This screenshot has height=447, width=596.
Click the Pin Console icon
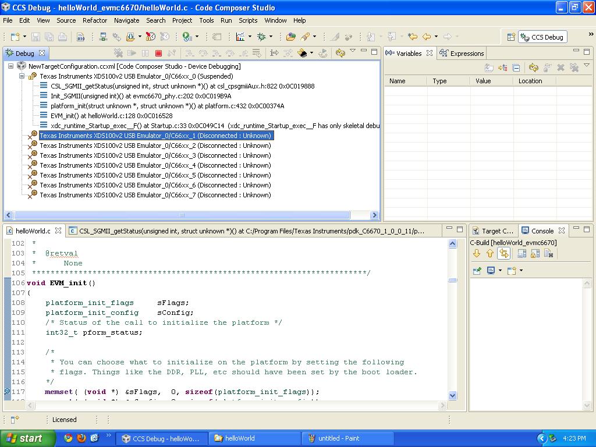coord(477,271)
